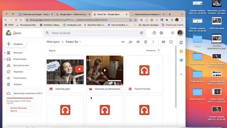Open Chrome extensions puzzle icon
Image resolution: width=227 pixels, height=128 pixels.
point(167,20)
